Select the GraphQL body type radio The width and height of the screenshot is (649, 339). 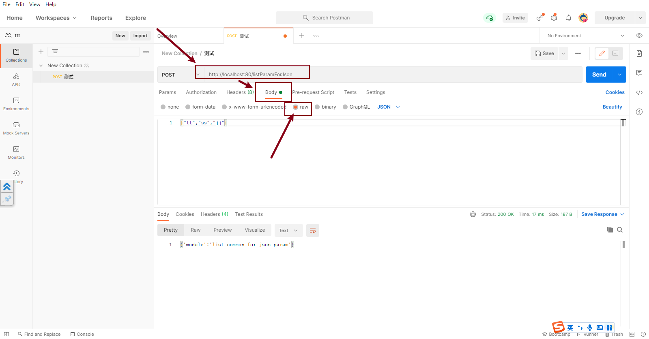[x=345, y=107]
